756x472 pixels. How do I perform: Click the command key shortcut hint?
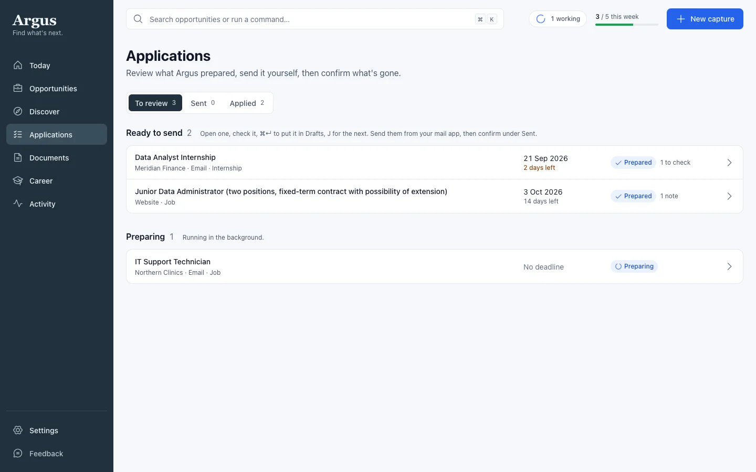pos(480,19)
